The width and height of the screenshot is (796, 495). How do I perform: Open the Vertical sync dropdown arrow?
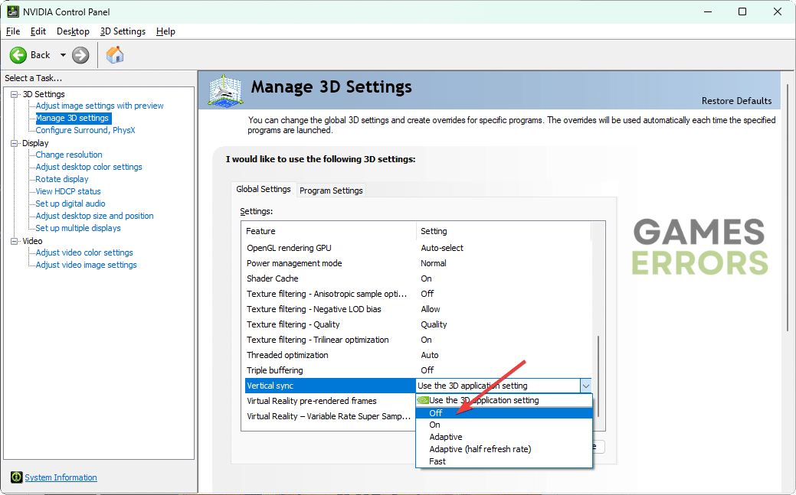tap(585, 386)
